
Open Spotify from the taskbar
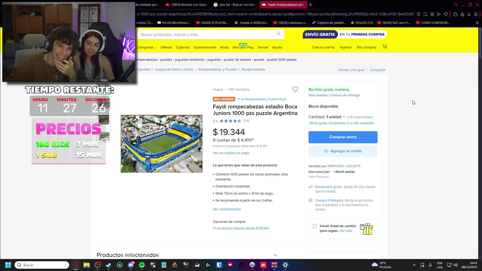click(x=142, y=265)
